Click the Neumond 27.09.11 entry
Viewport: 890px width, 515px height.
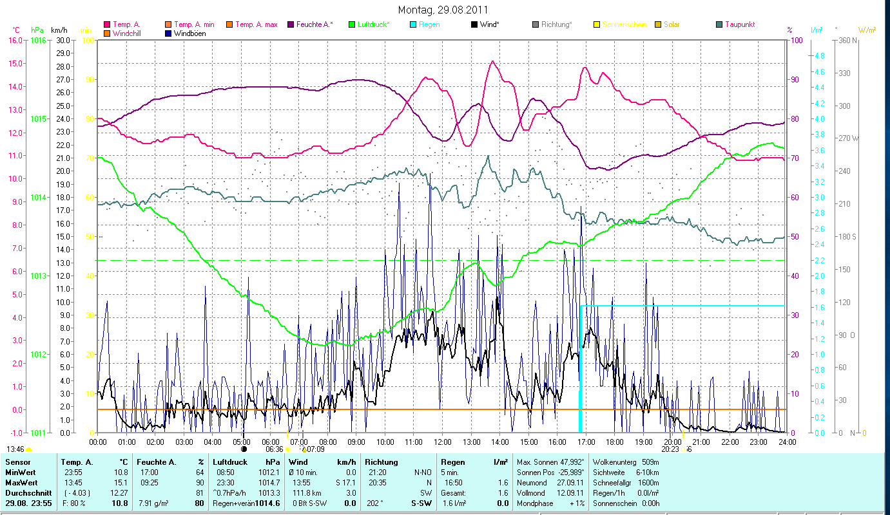[550, 482]
